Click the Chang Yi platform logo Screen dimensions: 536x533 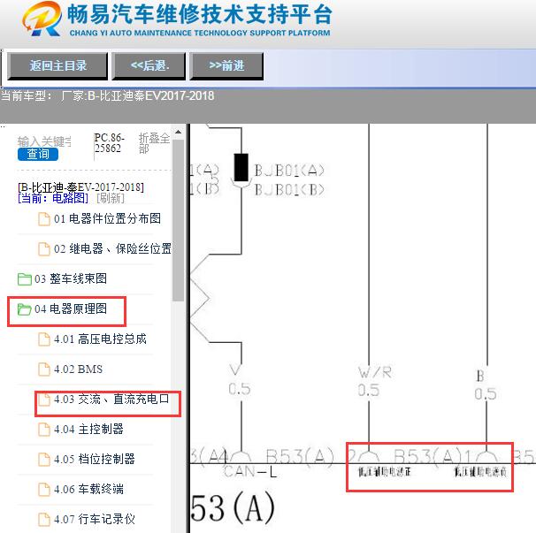(42, 19)
